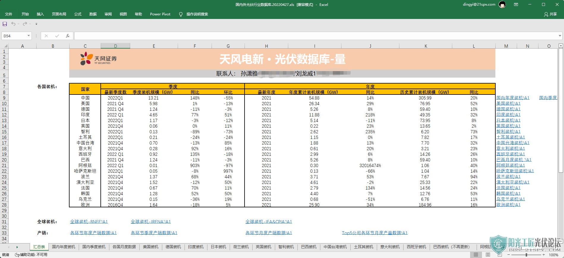Open the 全球装机-BNEF!A1 link
564x258 pixels.
pyautogui.click(x=89, y=222)
